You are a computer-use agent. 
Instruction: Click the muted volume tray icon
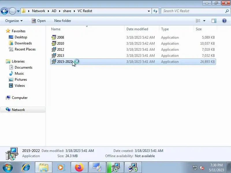click(x=202, y=168)
